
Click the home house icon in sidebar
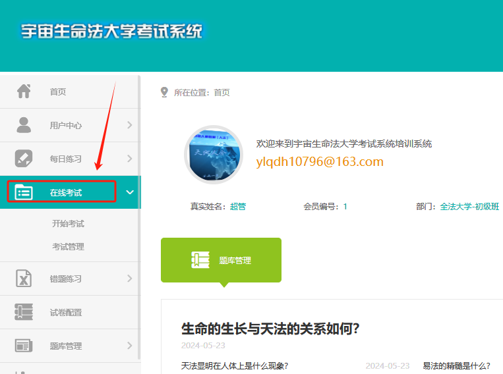24,92
